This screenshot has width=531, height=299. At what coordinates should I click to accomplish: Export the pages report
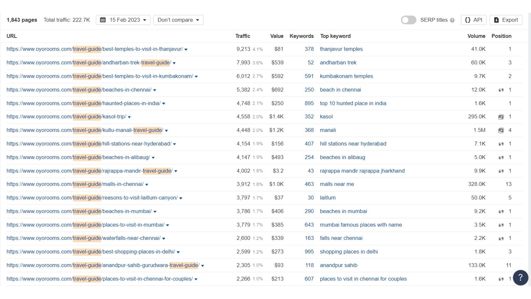[x=506, y=20]
